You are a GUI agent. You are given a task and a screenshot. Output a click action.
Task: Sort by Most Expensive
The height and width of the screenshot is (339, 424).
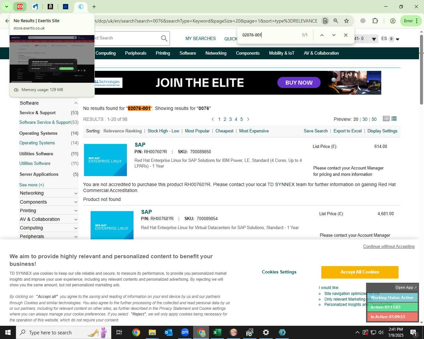tap(254, 131)
